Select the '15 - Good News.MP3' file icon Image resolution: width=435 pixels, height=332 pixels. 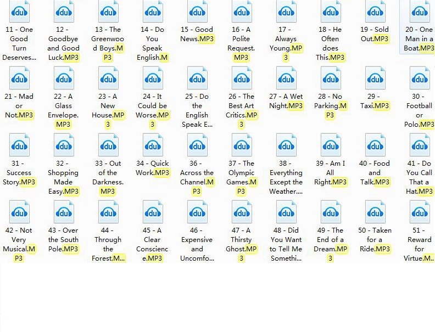point(197,12)
